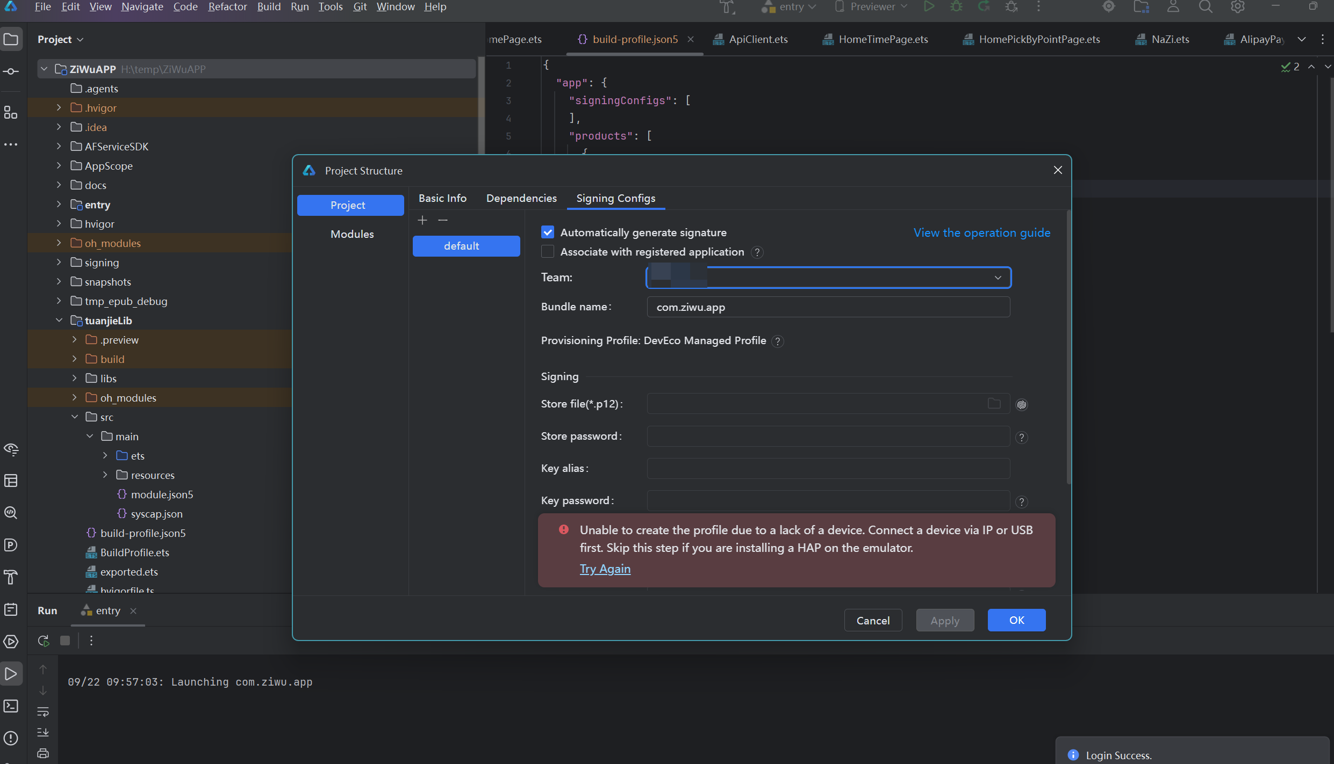Expand the entry folder in project tree
The image size is (1334, 764).
(59, 204)
